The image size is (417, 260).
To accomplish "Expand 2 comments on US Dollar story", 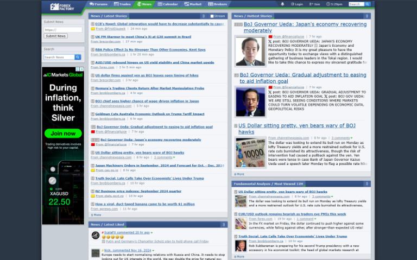I will click(x=342, y=138).
